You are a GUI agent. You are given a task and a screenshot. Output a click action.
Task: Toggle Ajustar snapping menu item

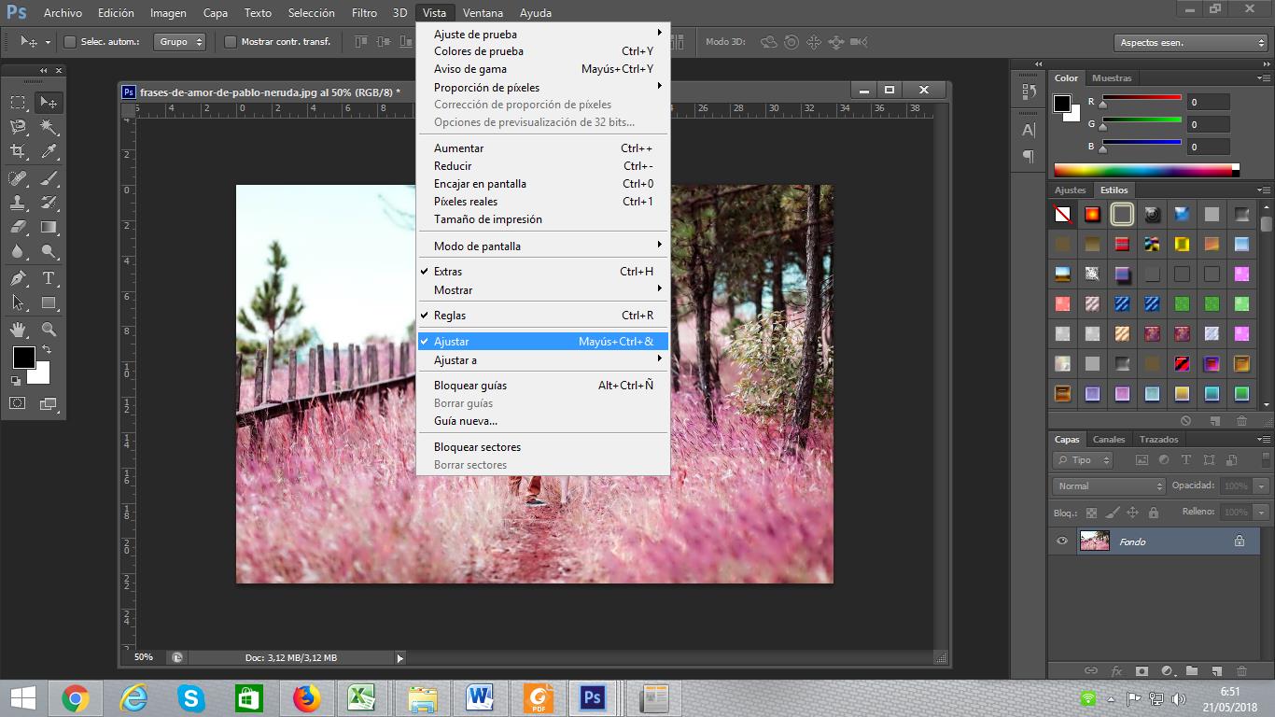pos(542,342)
